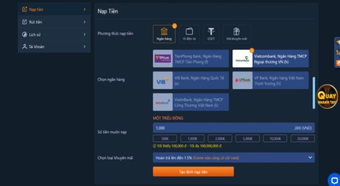The width and height of the screenshot is (340, 186).
Task: Choose the 5,000K quick amount button
Action: coord(248,139)
